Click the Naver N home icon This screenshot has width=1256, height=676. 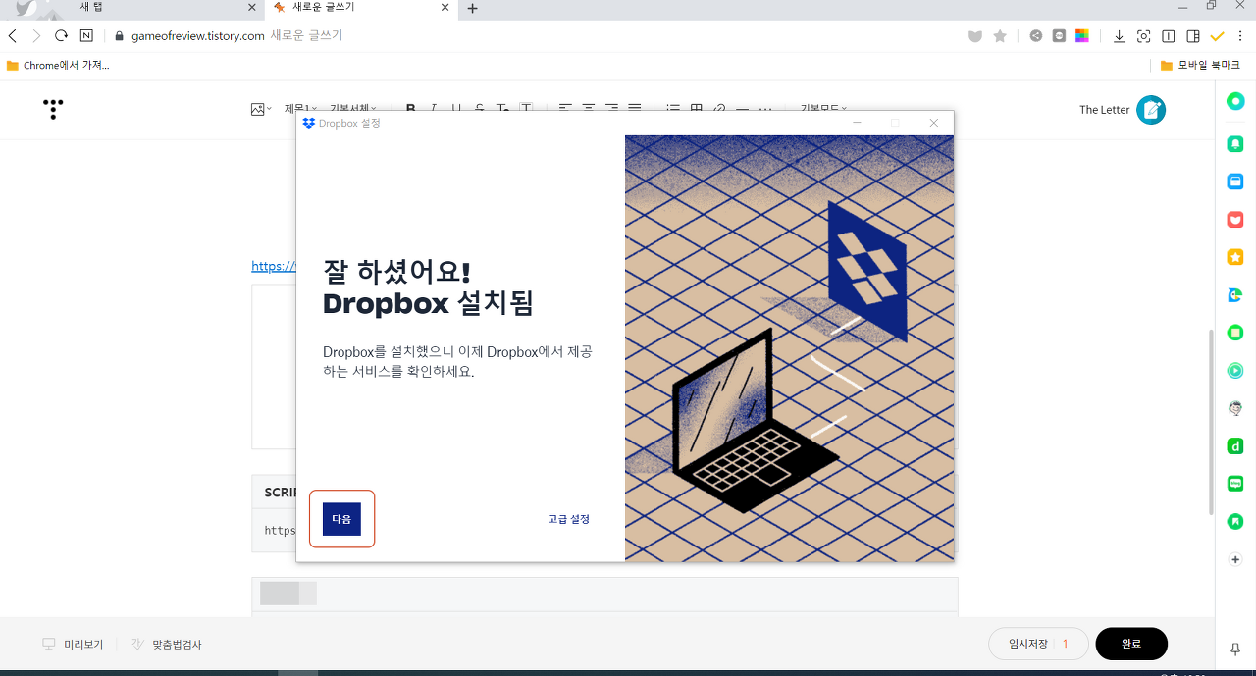86,36
